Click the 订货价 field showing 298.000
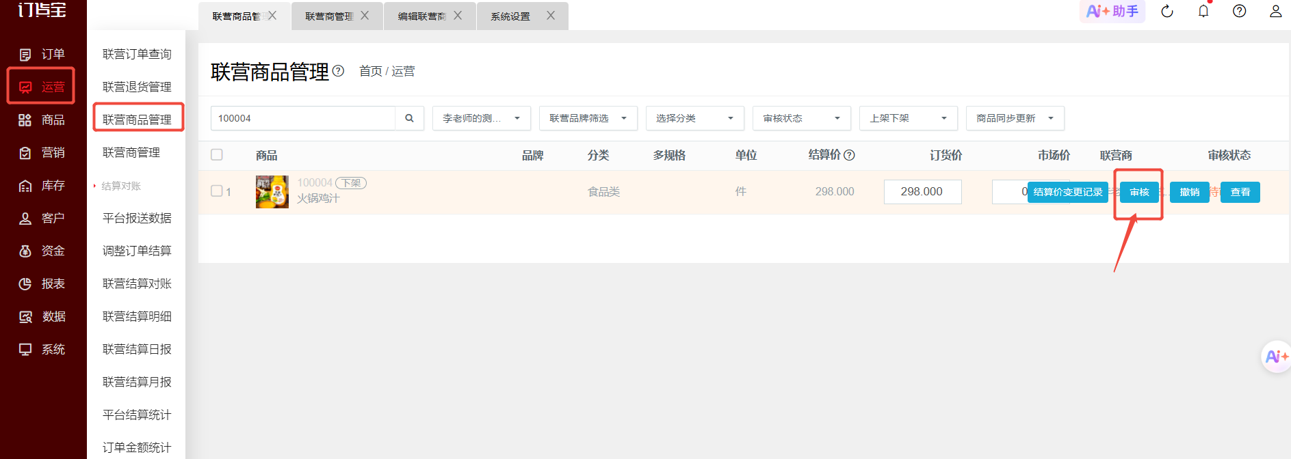The image size is (1291, 459). [x=922, y=191]
